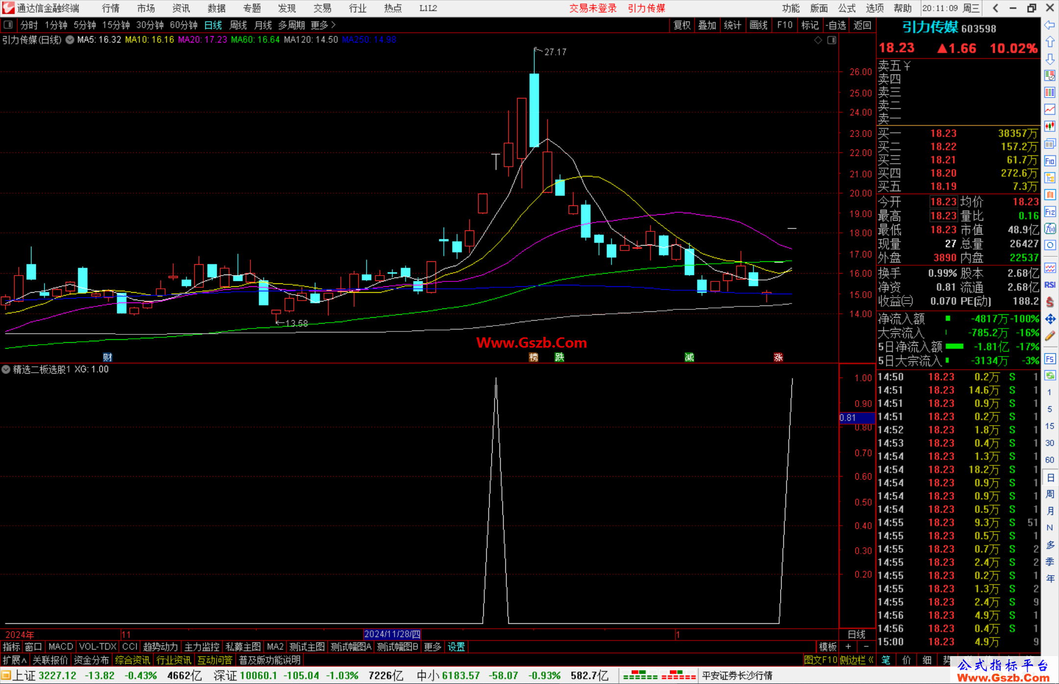Toggle the 测试主图 indicator button

point(307,647)
